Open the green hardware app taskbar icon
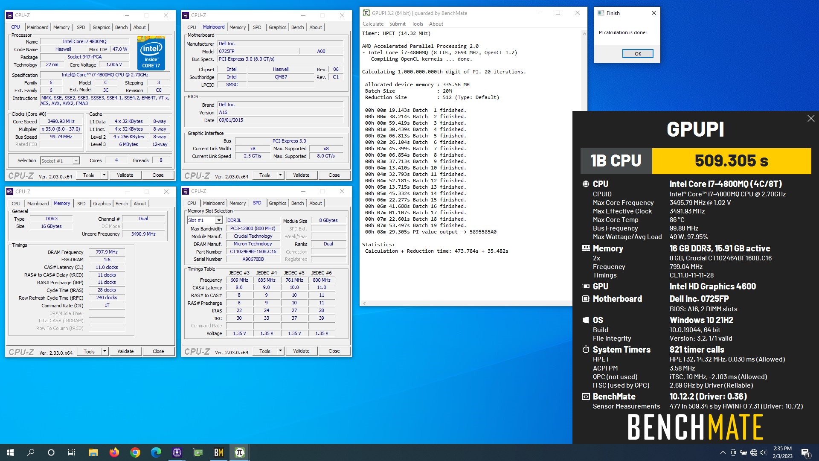The image size is (819, 461). click(x=197, y=452)
